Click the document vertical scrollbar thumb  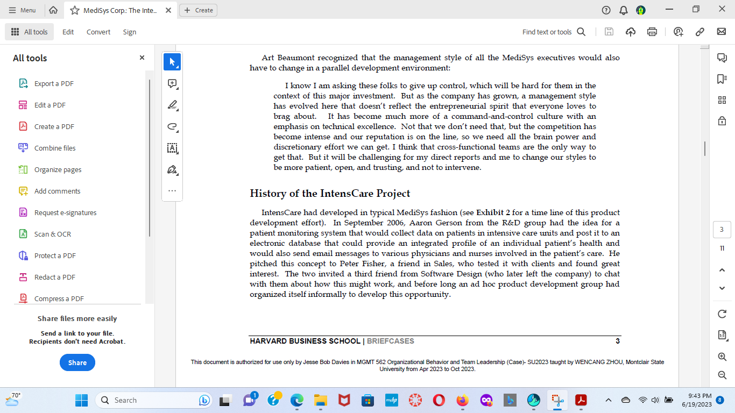coord(705,148)
